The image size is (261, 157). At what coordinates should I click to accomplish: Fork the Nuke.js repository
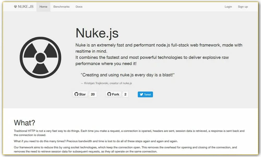(113, 94)
